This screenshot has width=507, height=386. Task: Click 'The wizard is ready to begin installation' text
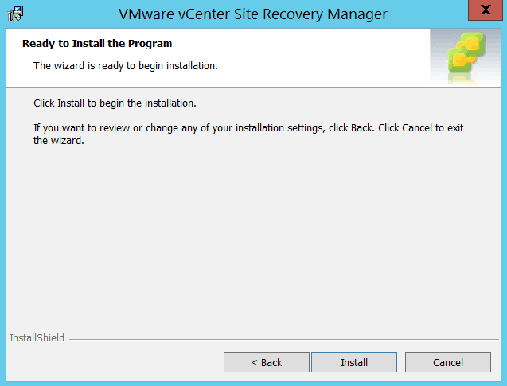click(x=126, y=65)
